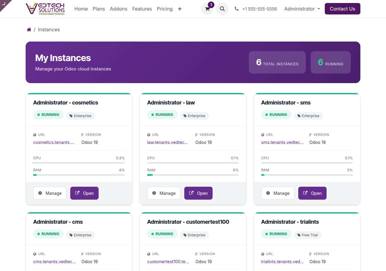
Task: Click the Enterprise tag on customertest100 card
Action: coord(195,235)
